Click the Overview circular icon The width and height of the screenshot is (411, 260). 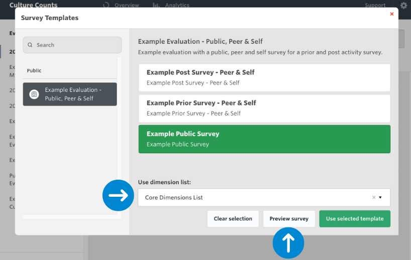click(106, 6)
